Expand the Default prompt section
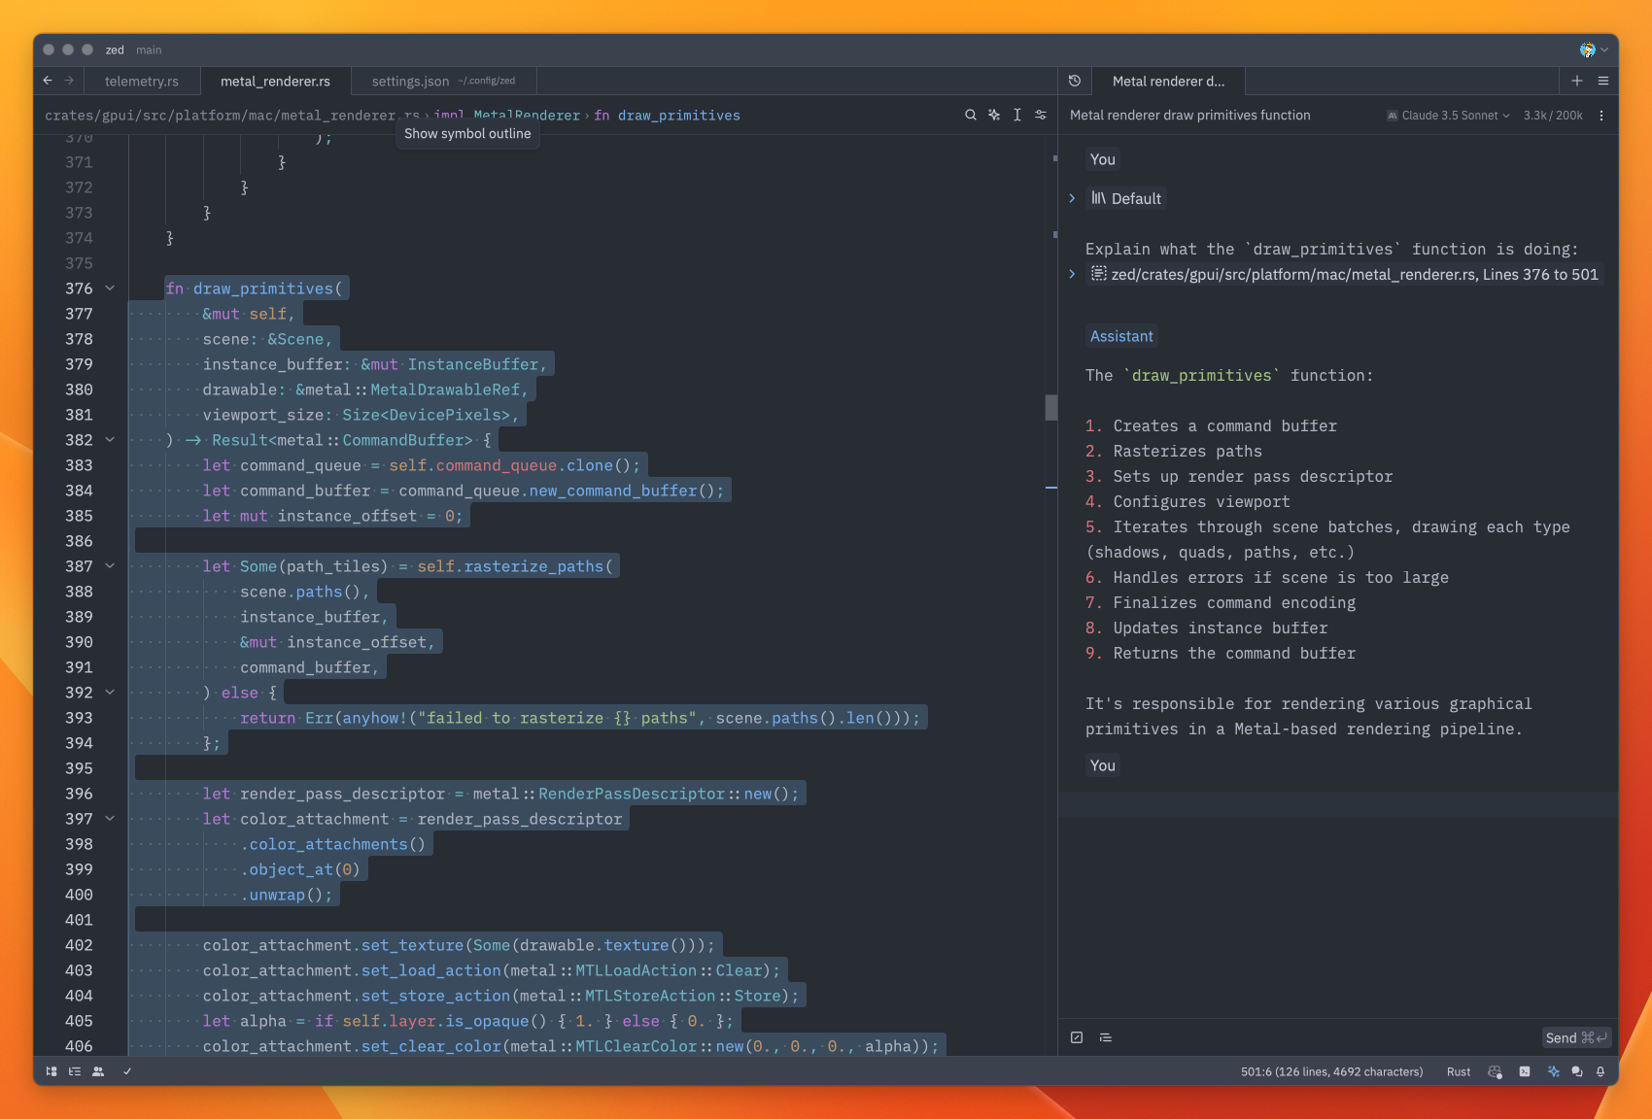Viewport: 1652px width, 1119px height. tap(1072, 198)
